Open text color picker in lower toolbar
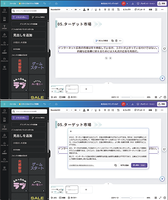The image size is (168, 200). pyautogui.click(x=84, y=110)
